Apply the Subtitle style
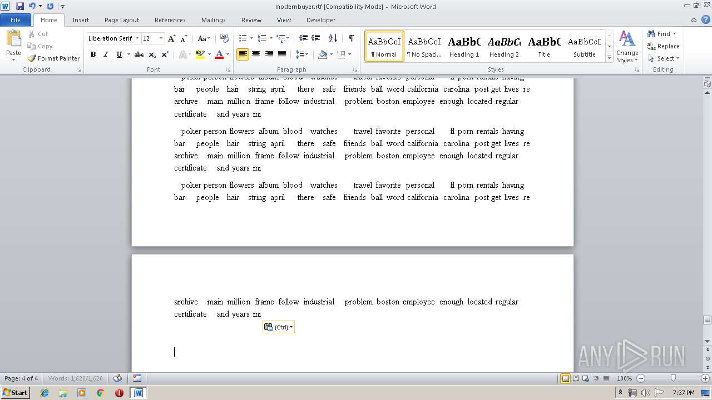This screenshot has width=712, height=400. pyautogui.click(x=584, y=46)
